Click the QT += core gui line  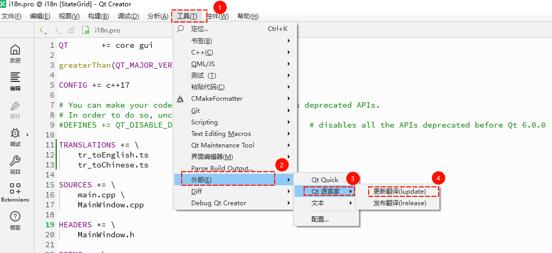(x=106, y=45)
